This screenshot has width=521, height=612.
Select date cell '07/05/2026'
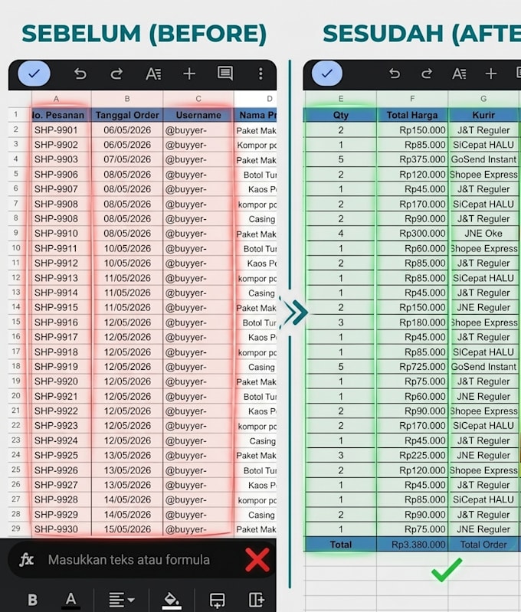pyautogui.click(x=127, y=159)
